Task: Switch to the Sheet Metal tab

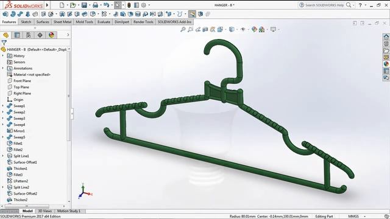Action: pyautogui.click(x=62, y=22)
